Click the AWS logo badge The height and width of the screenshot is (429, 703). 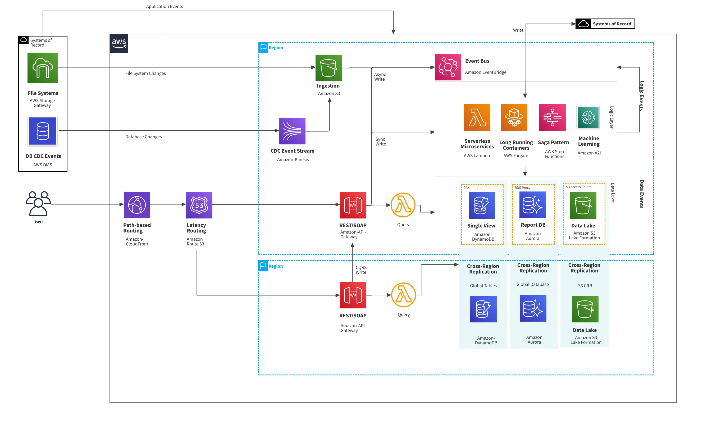119,43
